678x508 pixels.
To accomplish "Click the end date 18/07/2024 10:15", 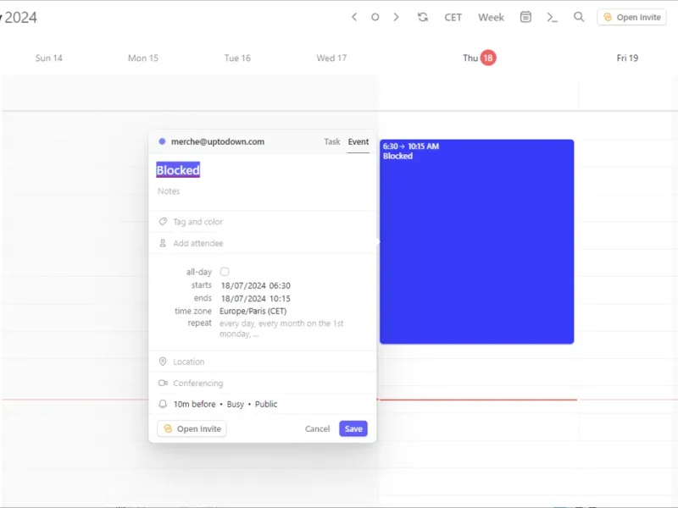I will click(x=256, y=299).
